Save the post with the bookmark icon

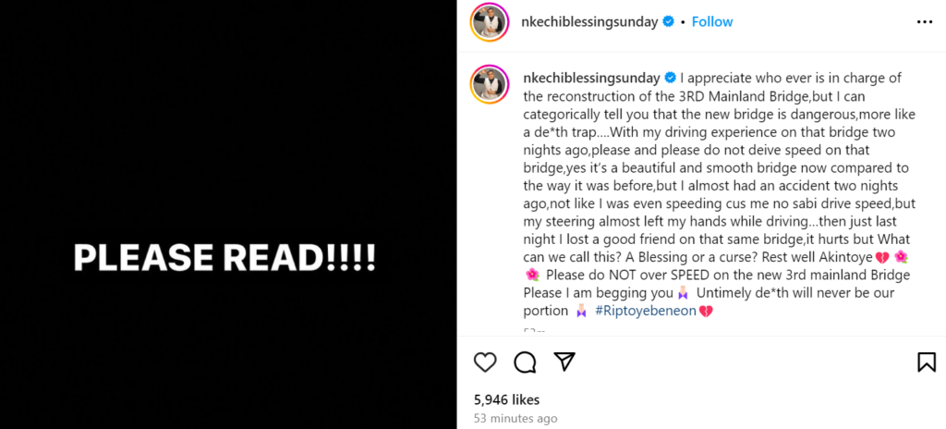(x=926, y=362)
